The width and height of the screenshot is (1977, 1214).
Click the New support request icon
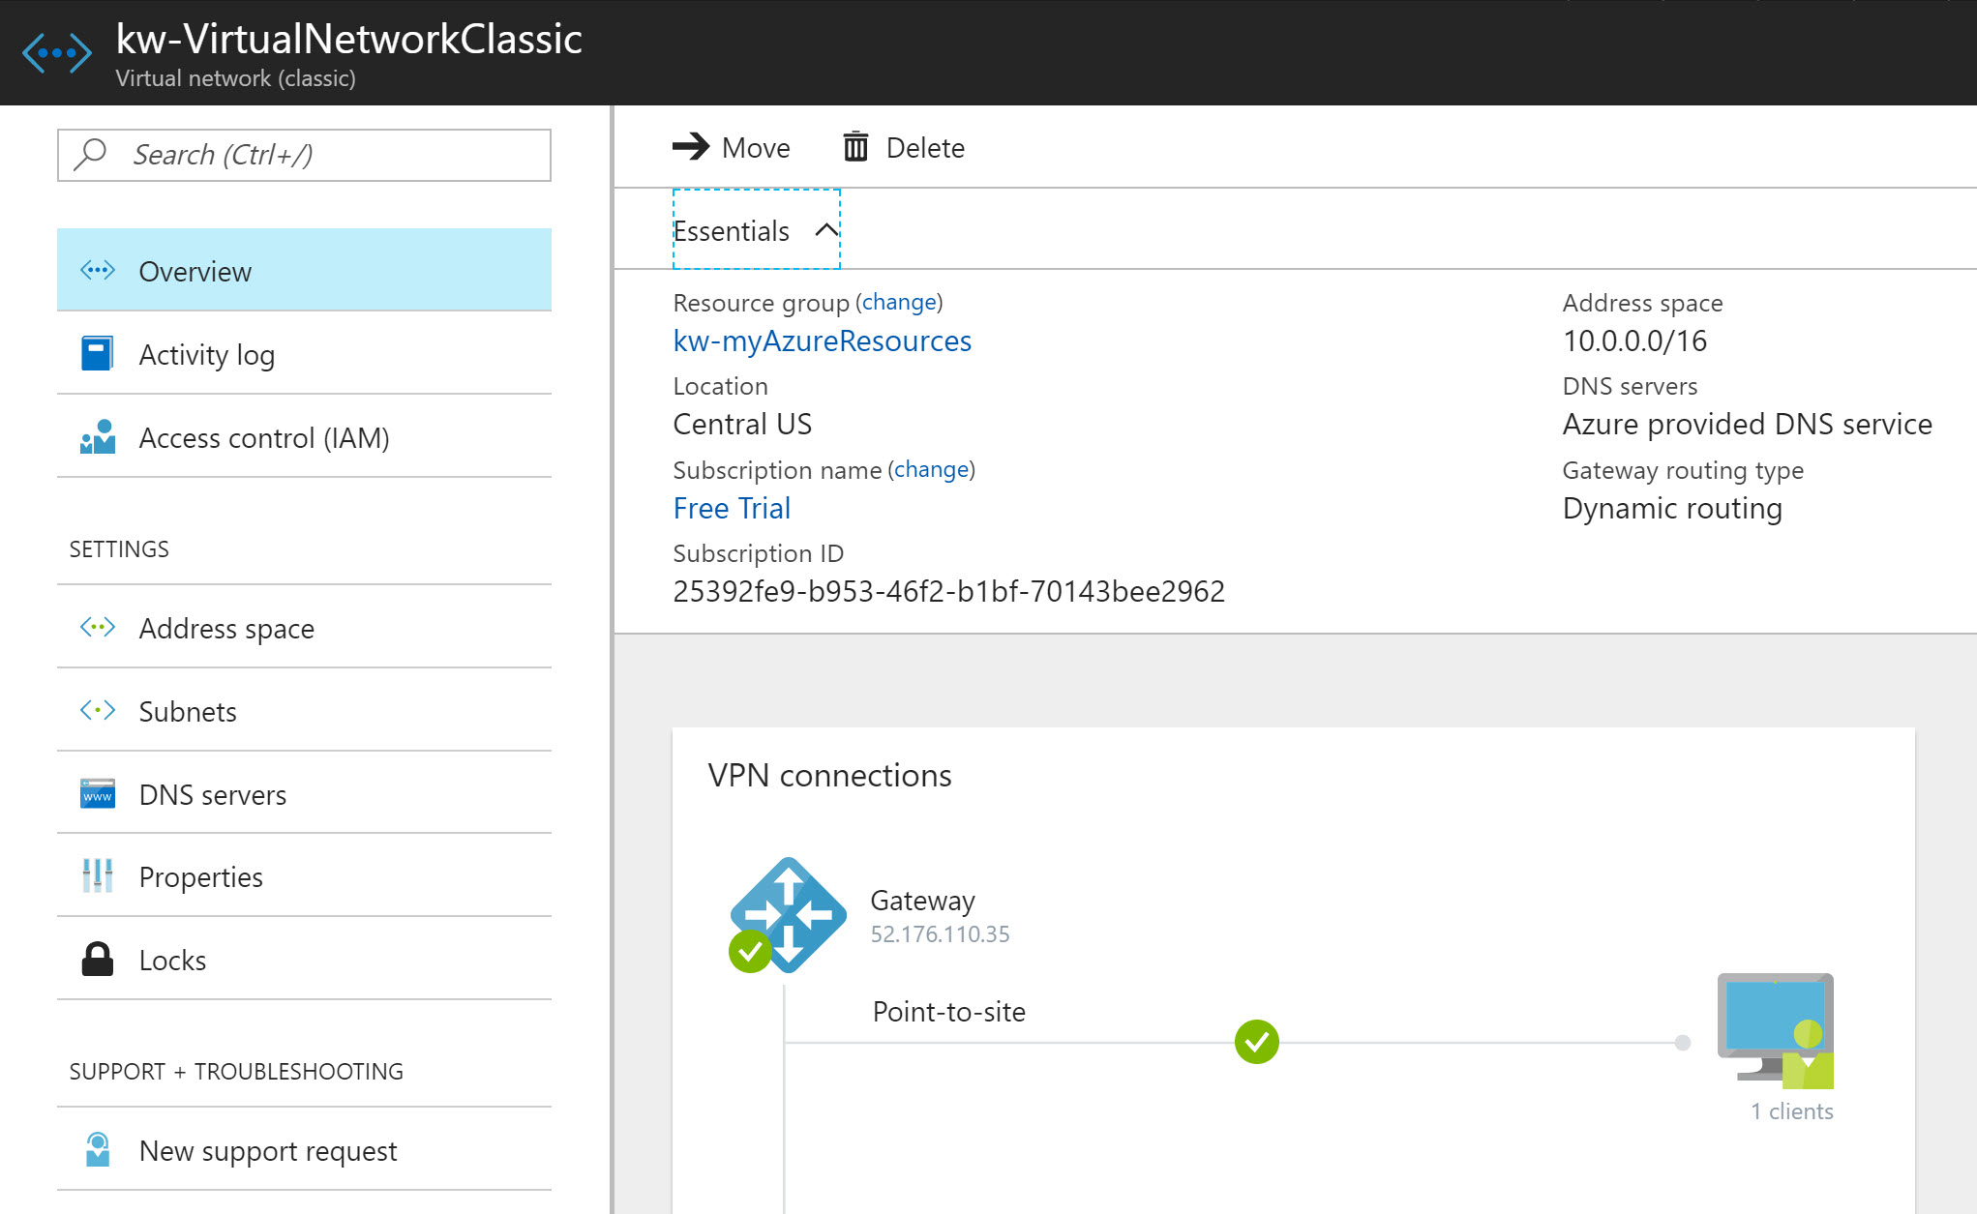98,1149
